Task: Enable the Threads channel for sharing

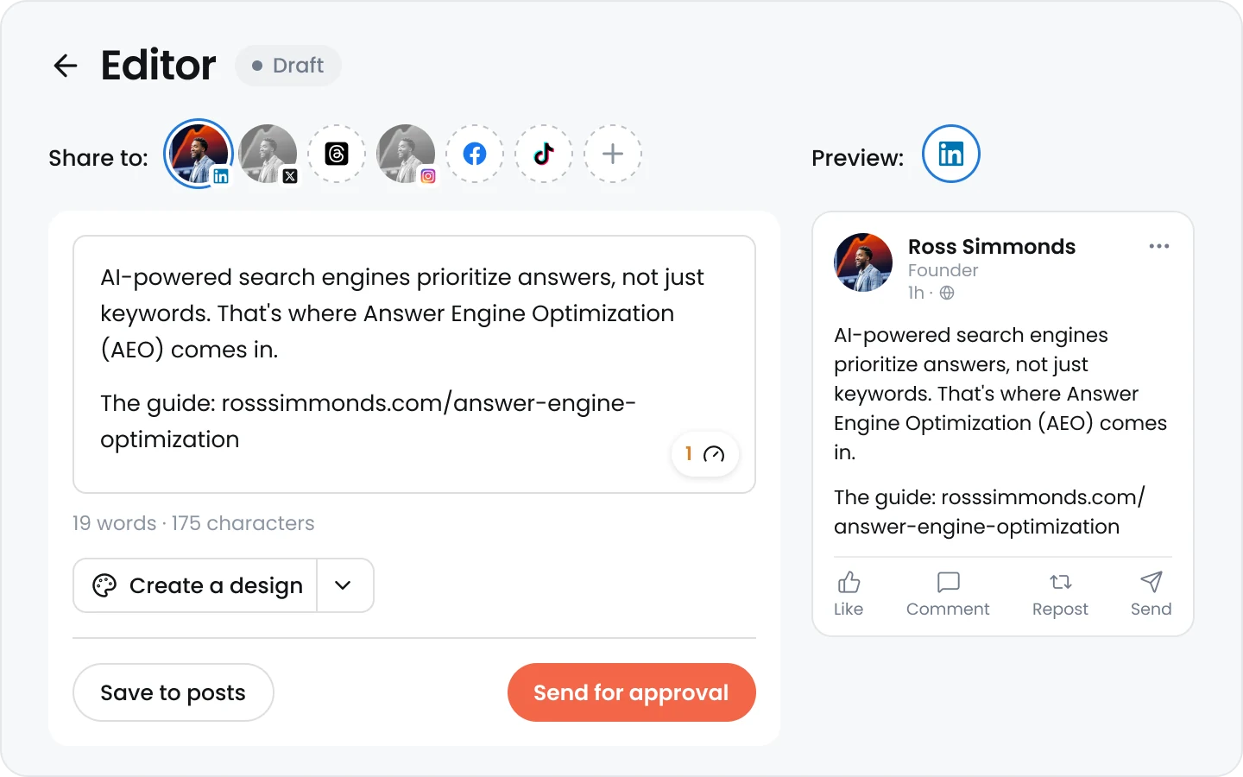Action: coord(337,154)
